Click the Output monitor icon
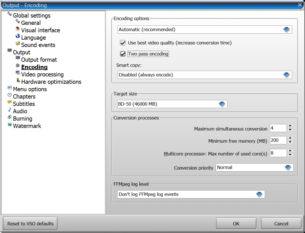305x233 pixels. (10, 51)
